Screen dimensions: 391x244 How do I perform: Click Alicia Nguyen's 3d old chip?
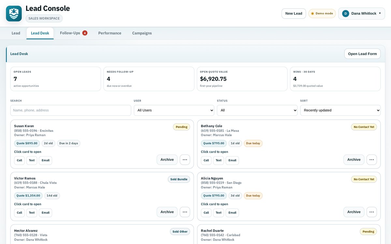(235, 196)
